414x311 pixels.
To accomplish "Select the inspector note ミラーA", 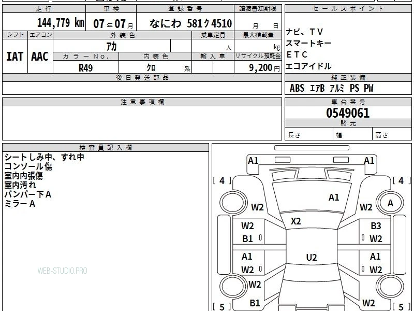I will (x=20, y=204).
